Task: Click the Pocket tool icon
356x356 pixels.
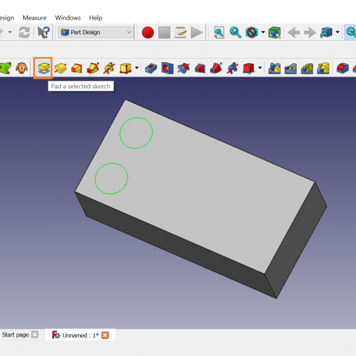Action: pos(151,68)
